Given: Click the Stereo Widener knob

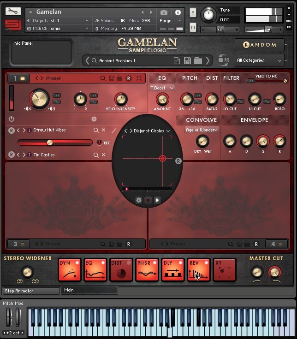Looking at the screenshot, I should coord(27,272).
